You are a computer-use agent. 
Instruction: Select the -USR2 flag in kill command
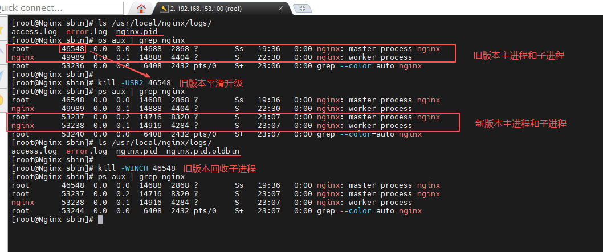click(133, 83)
